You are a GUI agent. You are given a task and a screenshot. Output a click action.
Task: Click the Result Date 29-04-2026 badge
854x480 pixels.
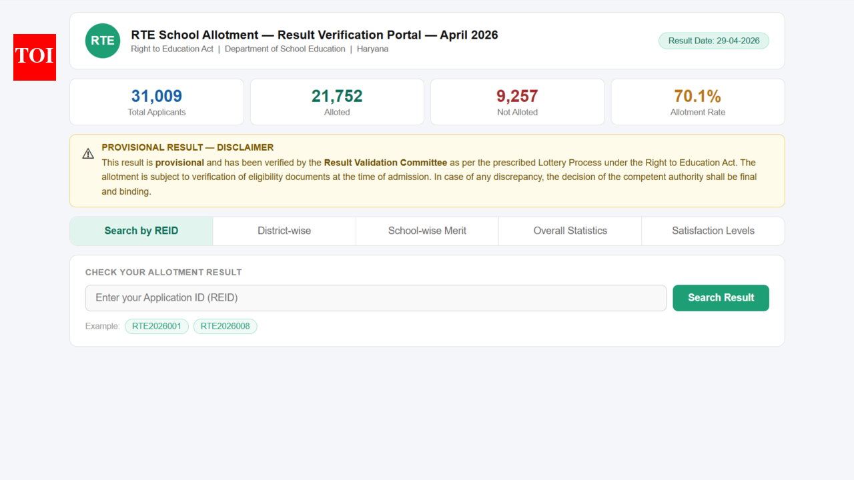[713, 41]
